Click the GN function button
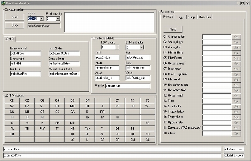251x161 pixels. pos(27,112)
